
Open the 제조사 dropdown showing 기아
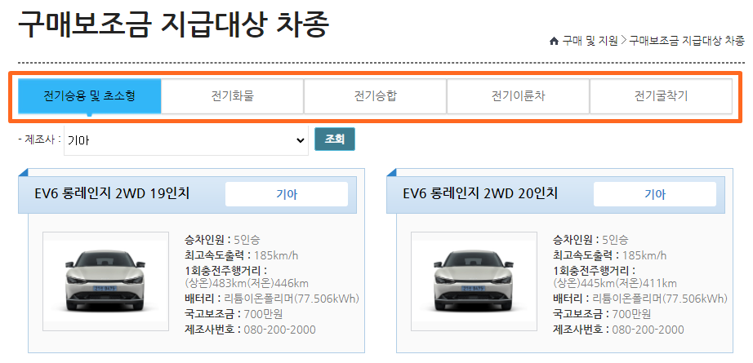coord(186,140)
